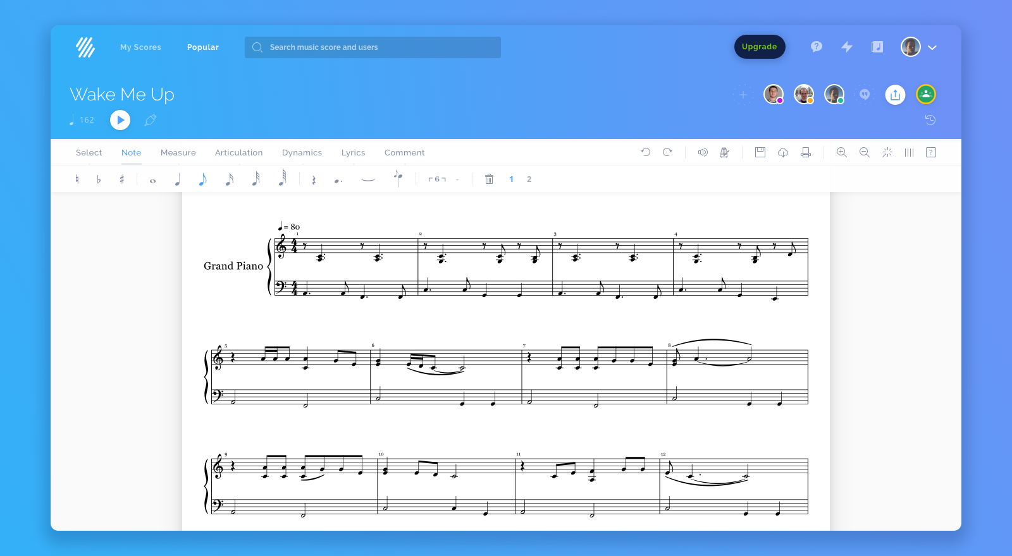Click collaborator avatar with orange dot
Viewport: 1012px width, 556px height.
pyautogui.click(x=804, y=95)
